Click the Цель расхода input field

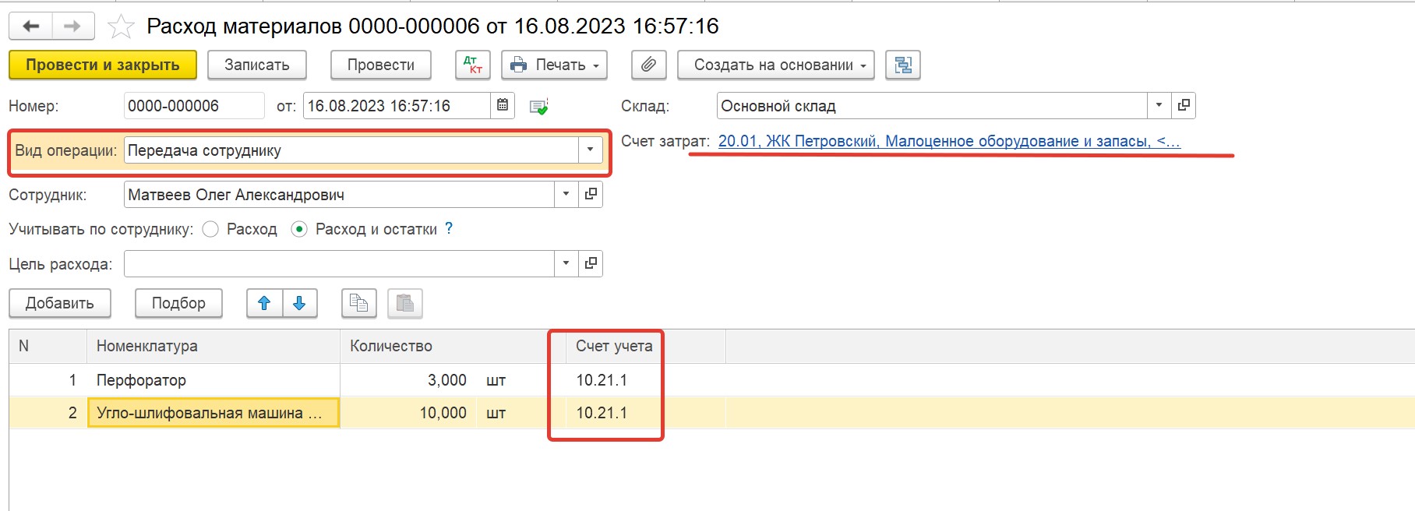[339, 263]
